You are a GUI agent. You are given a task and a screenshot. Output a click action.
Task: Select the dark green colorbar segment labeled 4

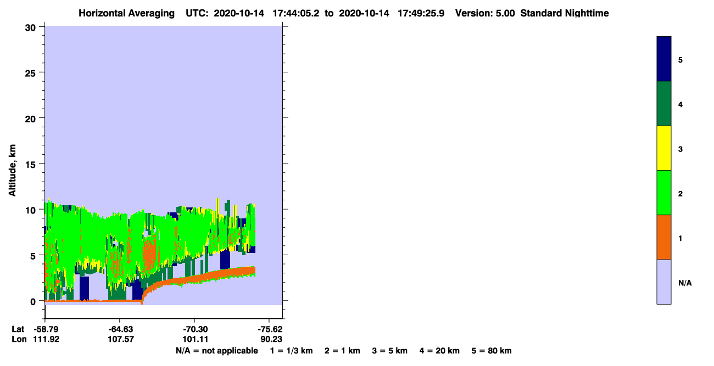click(x=664, y=104)
